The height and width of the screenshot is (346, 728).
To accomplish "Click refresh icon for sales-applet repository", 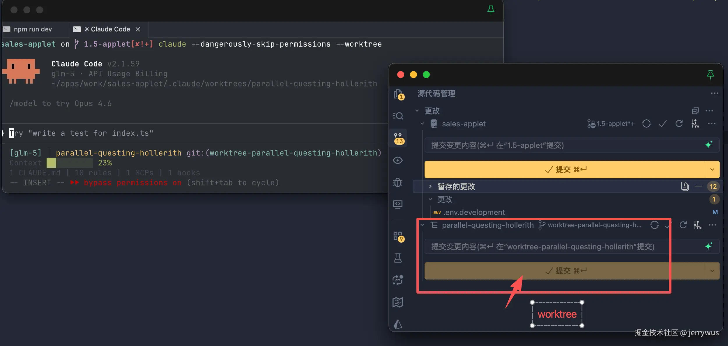I will pos(679,124).
